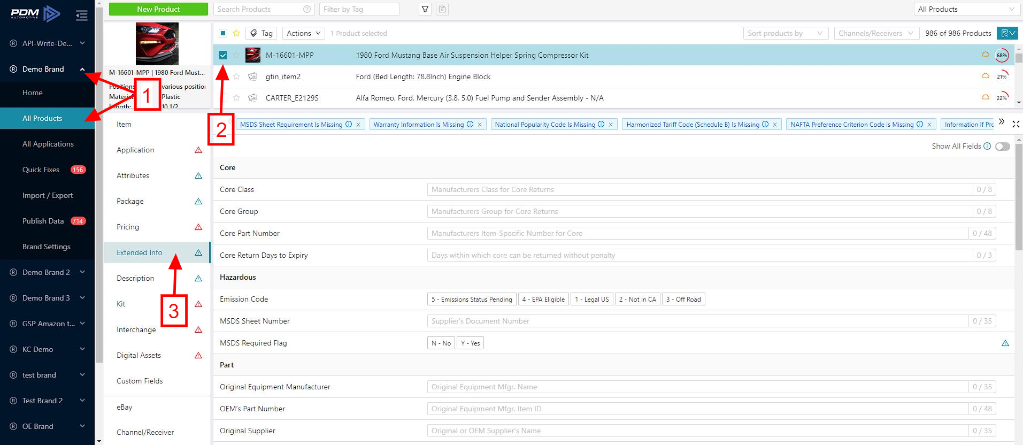This screenshot has width=1023, height=445.
Task: Expand the Demo Brand 2 section
Action: [82, 272]
